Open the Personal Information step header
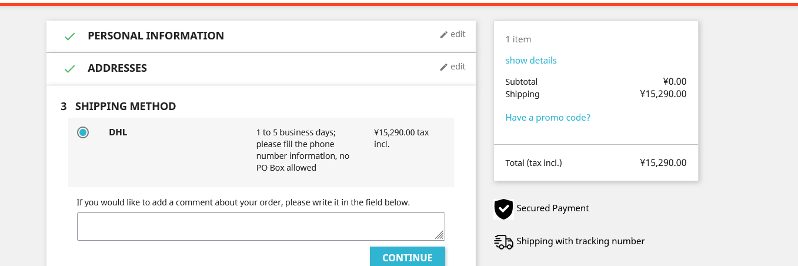798x266 pixels. click(156, 36)
